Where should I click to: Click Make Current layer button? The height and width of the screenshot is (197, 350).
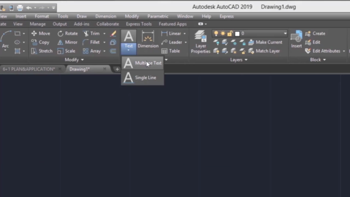[x=265, y=42]
